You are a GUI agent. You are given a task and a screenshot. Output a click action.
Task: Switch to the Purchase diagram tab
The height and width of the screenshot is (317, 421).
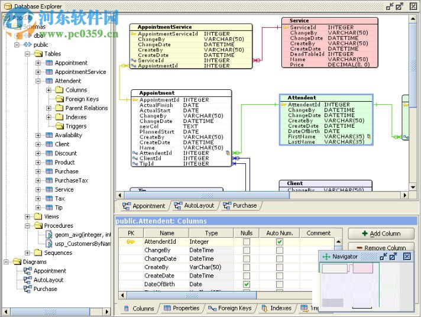point(240,206)
